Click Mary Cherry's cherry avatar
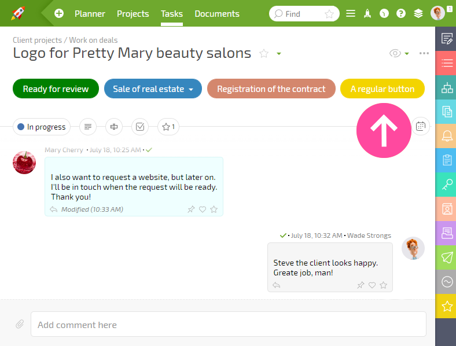Image resolution: width=456 pixels, height=346 pixels. pyautogui.click(x=24, y=163)
